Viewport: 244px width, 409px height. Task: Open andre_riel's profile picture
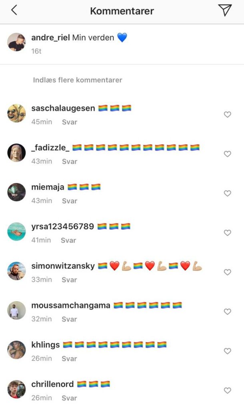click(16, 42)
